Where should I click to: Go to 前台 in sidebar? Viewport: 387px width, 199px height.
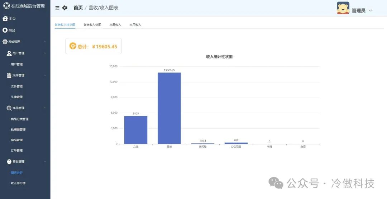(12, 30)
